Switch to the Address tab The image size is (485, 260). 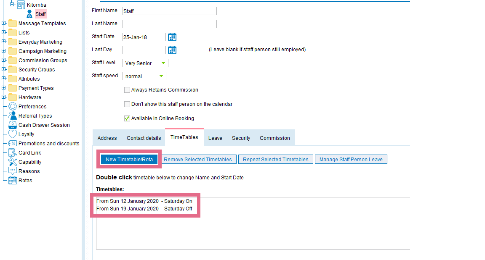pos(107,138)
